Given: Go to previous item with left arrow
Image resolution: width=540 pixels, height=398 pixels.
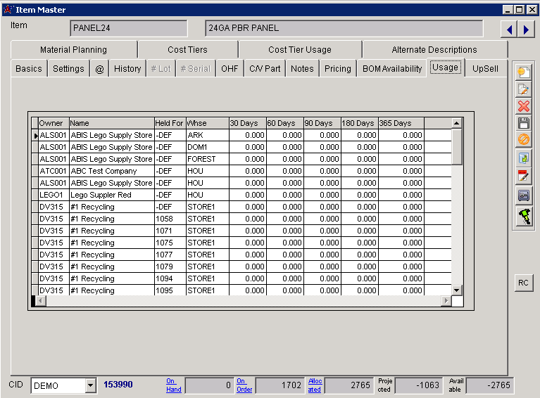Looking at the screenshot, I should tap(508, 29).
